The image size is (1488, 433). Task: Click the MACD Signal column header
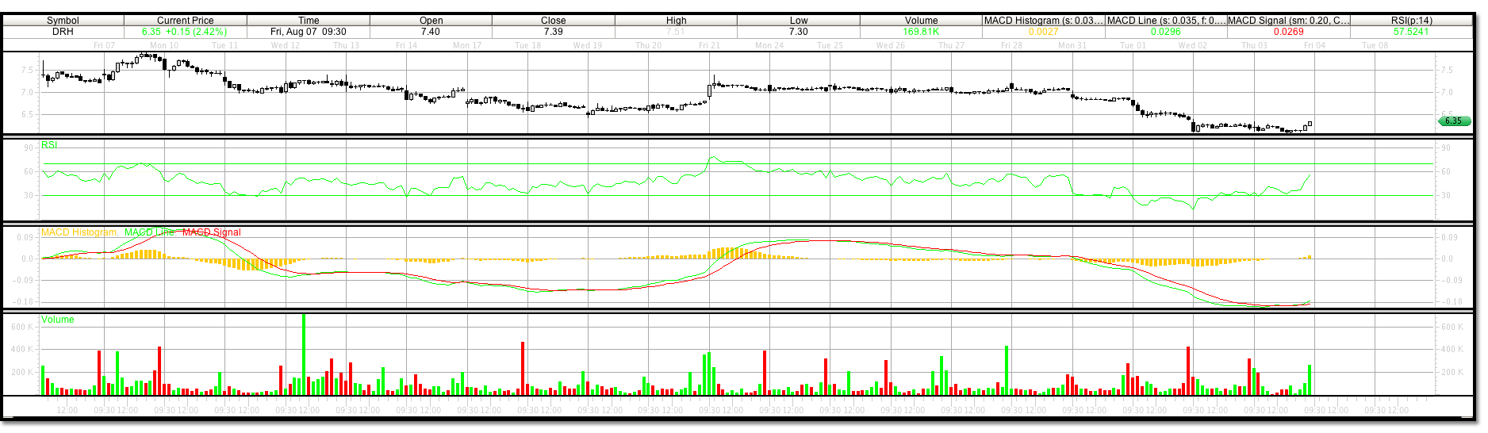pos(1288,21)
